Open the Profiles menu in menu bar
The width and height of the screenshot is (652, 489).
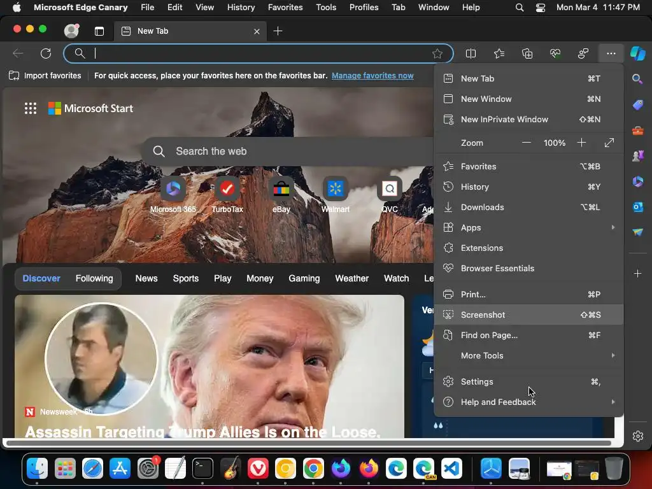(364, 8)
